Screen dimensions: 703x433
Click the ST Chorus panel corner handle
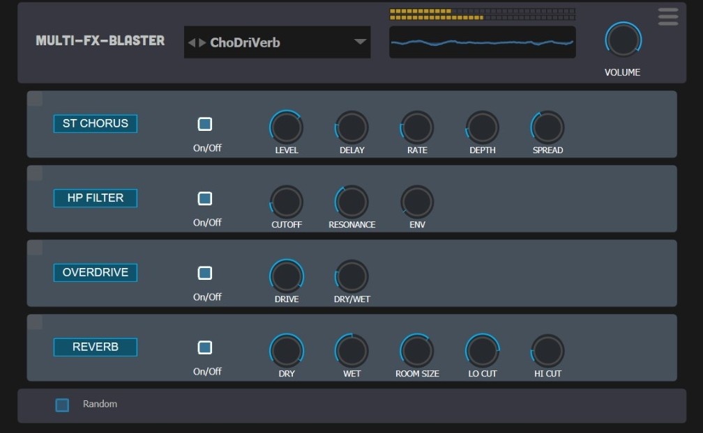click(x=35, y=99)
